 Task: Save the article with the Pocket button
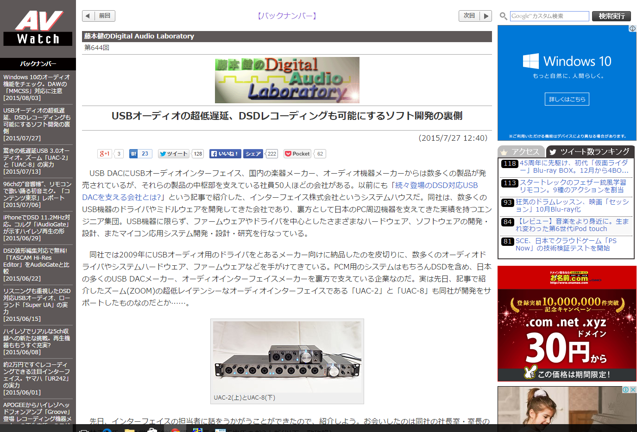coord(297,154)
